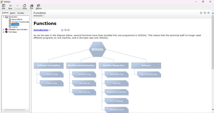Click the Expert mode diagram box
The width and height of the screenshot is (214, 113).
[52, 83]
